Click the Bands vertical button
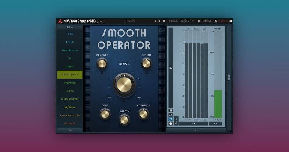Screen dimensions: 289x152 point(176,121)
